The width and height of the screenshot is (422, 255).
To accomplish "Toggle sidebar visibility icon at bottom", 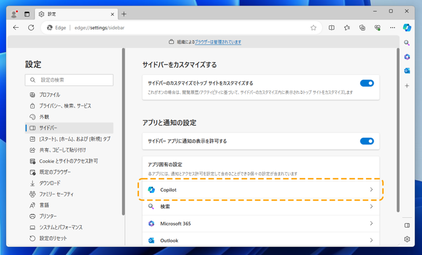I will tap(407, 226).
